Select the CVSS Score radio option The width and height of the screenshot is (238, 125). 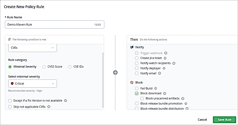click(x=44, y=67)
